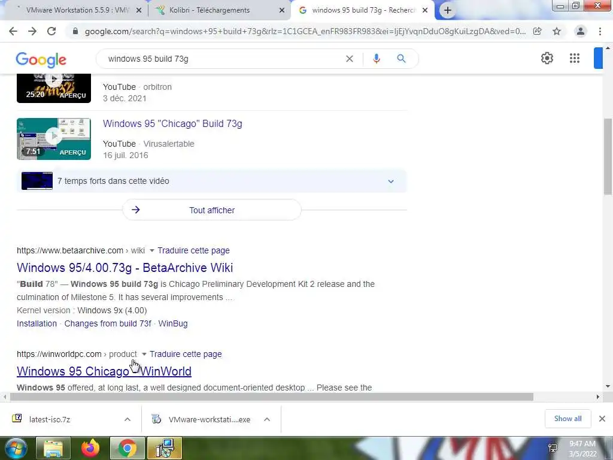This screenshot has width=613, height=460.
Task: Open latest-iso.7z download options chevron
Action: click(128, 419)
